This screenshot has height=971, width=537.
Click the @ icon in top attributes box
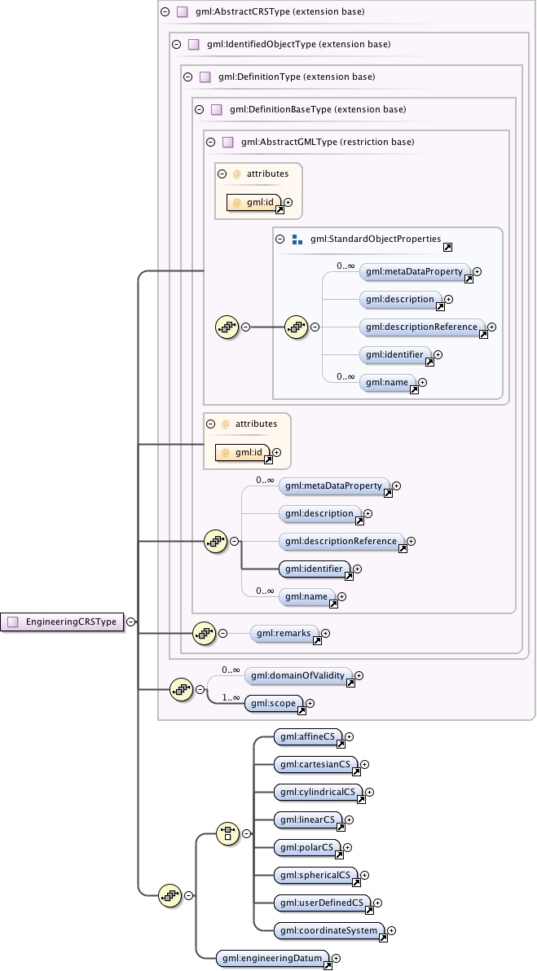point(236,174)
